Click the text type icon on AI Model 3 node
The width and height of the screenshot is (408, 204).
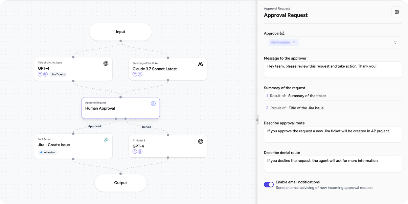coord(135,152)
